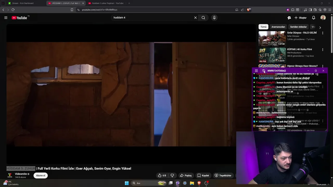
Task: Open Brave Wallet icon
Action: [315, 10]
